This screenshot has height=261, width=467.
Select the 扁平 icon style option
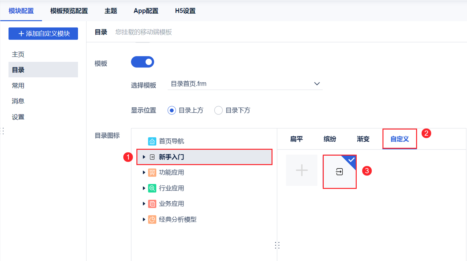tap(296, 139)
